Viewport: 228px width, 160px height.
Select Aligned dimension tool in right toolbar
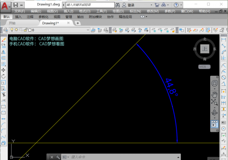coord(223,46)
